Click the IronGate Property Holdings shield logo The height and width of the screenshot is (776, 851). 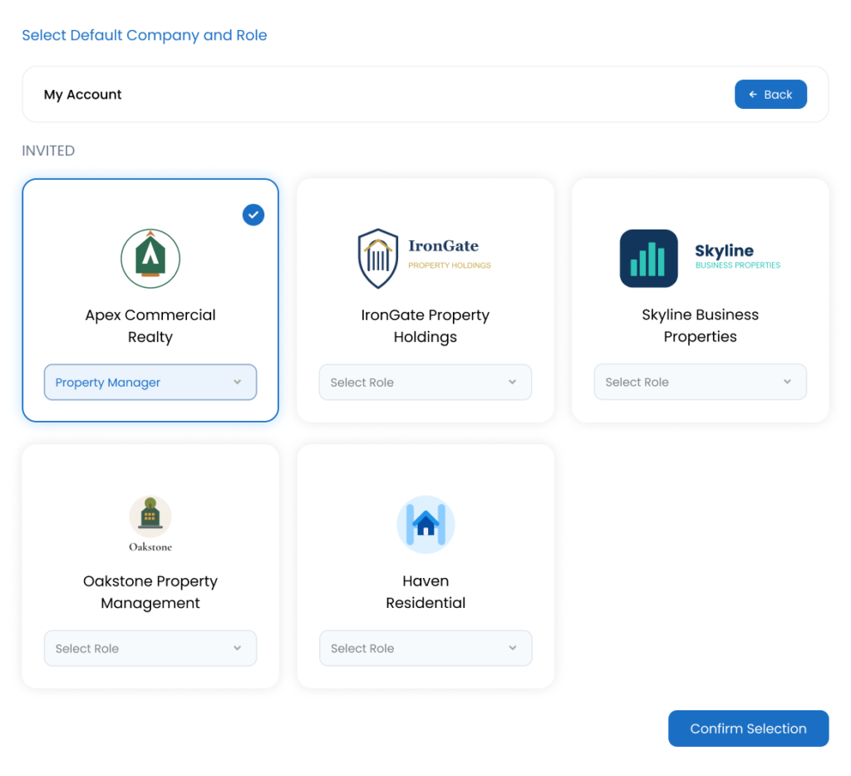coord(378,259)
